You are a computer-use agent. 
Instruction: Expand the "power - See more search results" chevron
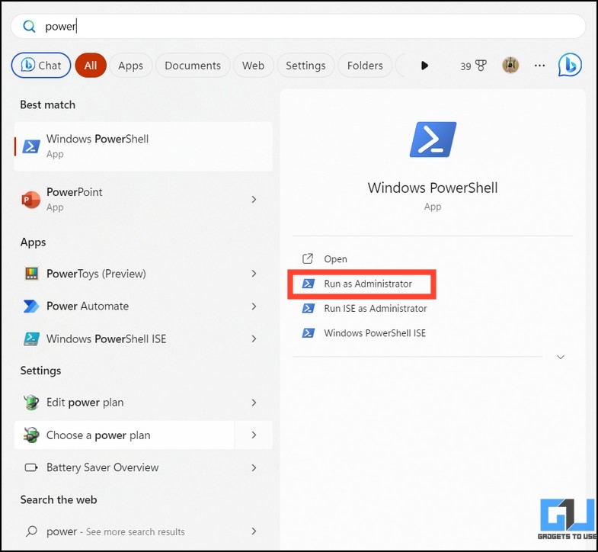tap(254, 531)
